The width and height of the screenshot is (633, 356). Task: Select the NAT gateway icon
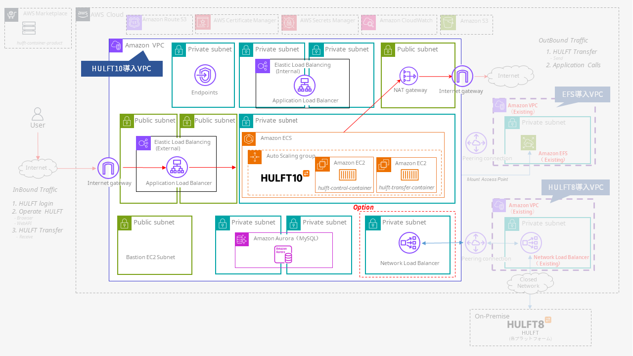pyautogui.click(x=408, y=76)
